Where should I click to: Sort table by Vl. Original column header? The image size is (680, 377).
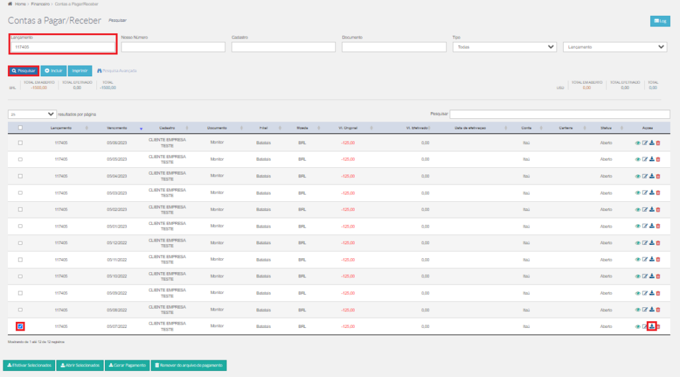click(x=348, y=128)
